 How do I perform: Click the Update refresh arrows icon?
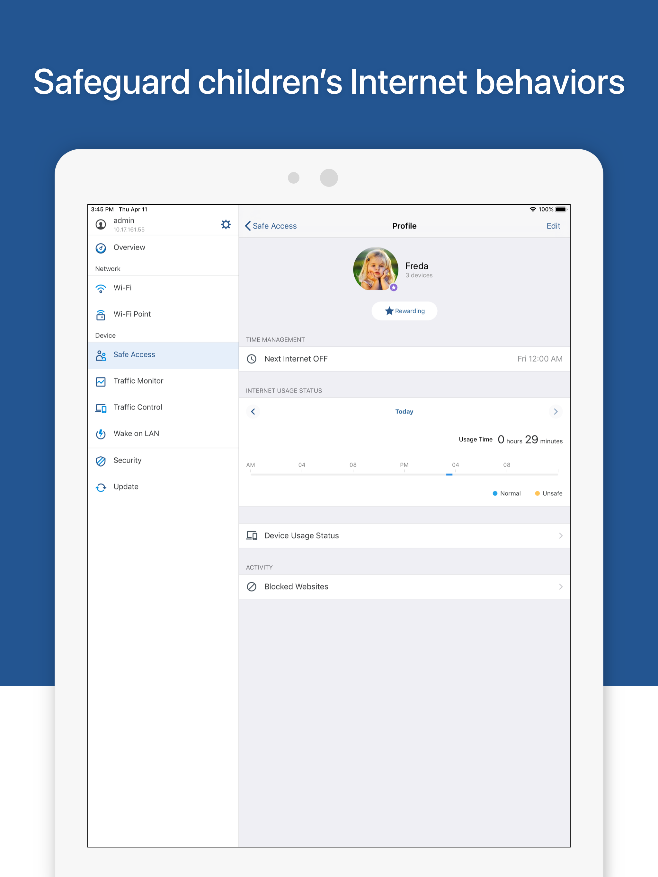click(101, 487)
